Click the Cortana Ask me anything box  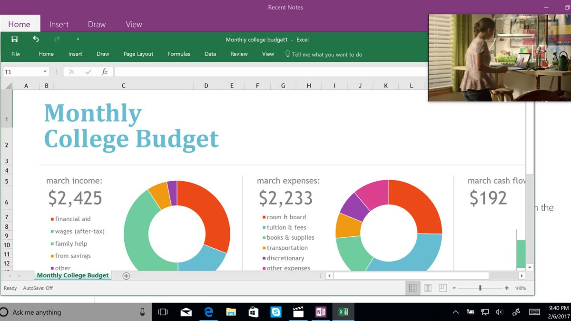click(x=76, y=312)
